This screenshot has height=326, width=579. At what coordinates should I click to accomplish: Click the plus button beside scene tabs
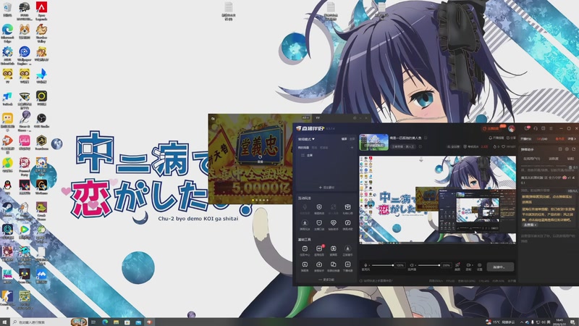[352, 148]
